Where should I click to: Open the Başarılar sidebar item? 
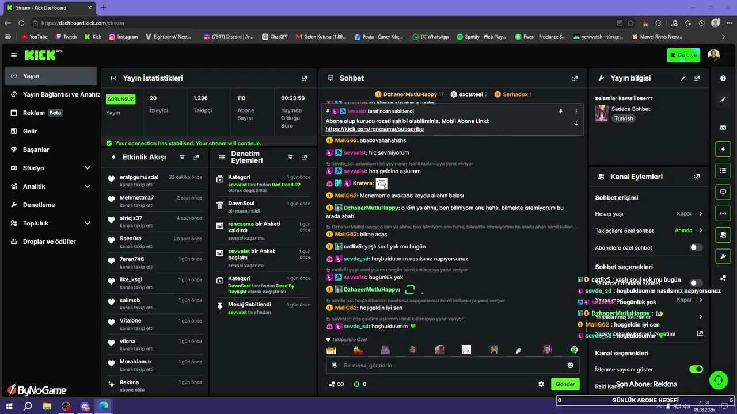[x=51, y=149]
